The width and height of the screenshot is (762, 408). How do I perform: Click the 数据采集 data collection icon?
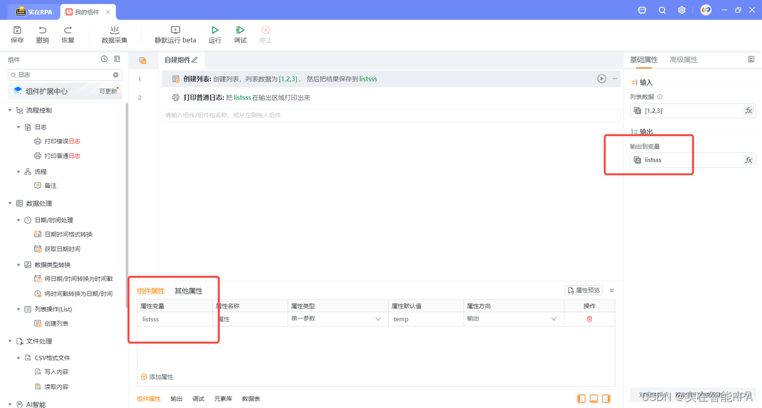tap(114, 30)
